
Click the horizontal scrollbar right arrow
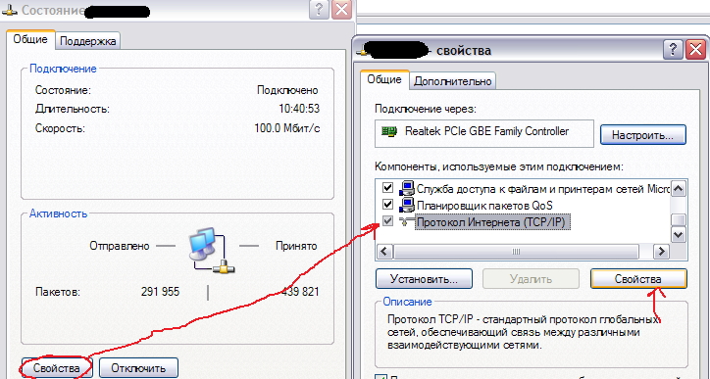click(662, 252)
